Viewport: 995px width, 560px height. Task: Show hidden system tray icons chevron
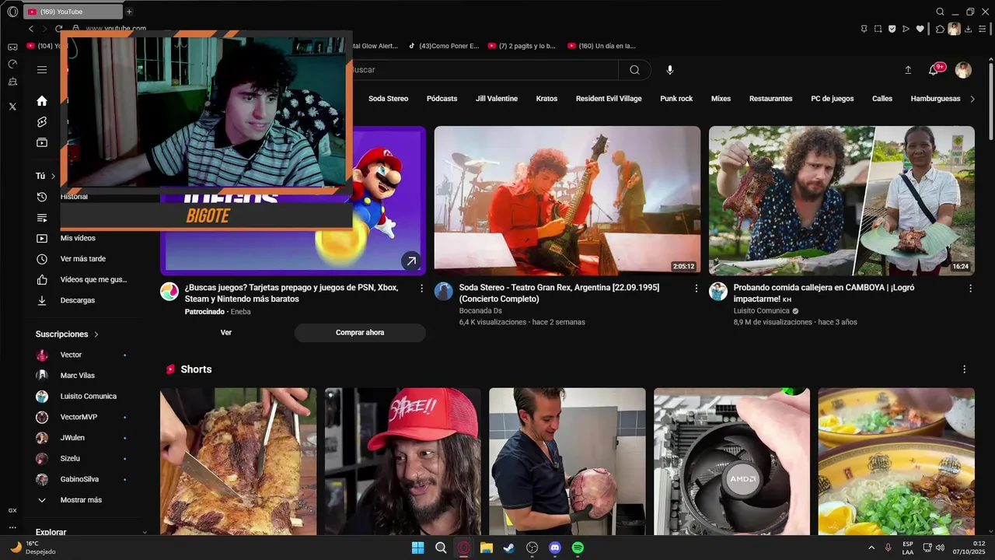tap(871, 548)
